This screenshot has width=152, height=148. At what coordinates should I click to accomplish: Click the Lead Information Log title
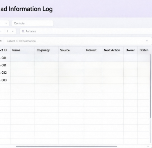[26, 9]
